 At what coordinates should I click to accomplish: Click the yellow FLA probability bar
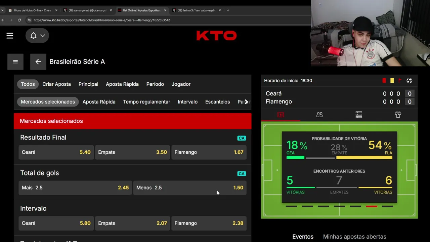point(364,158)
